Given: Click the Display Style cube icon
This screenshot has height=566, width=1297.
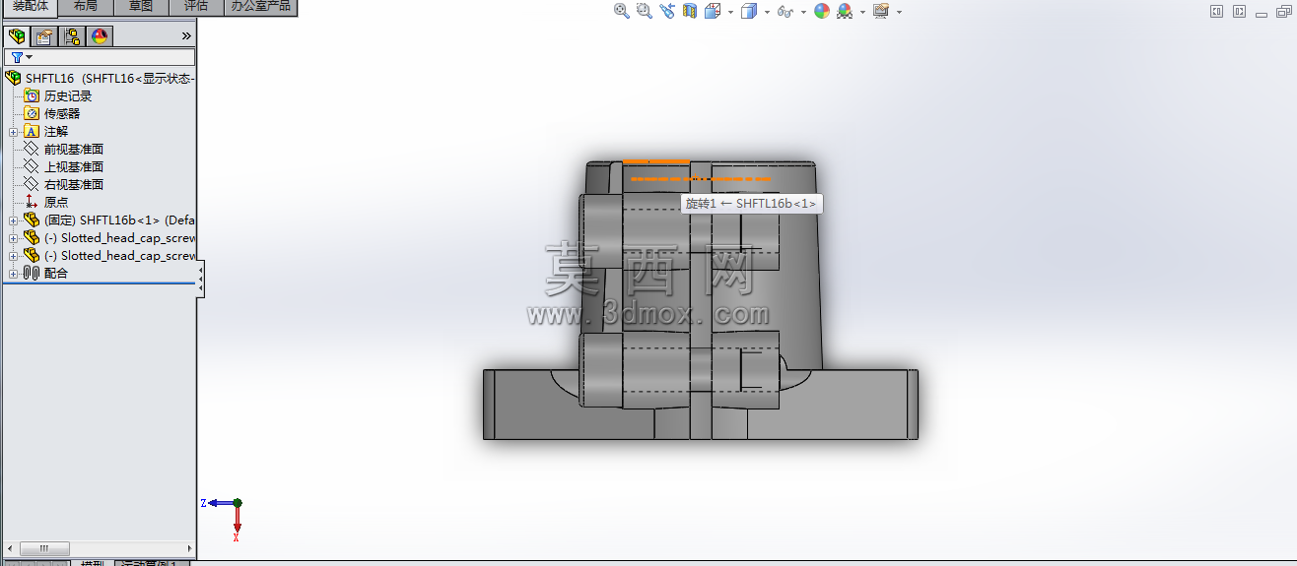Looking at the screenshot, I should 748,11.
